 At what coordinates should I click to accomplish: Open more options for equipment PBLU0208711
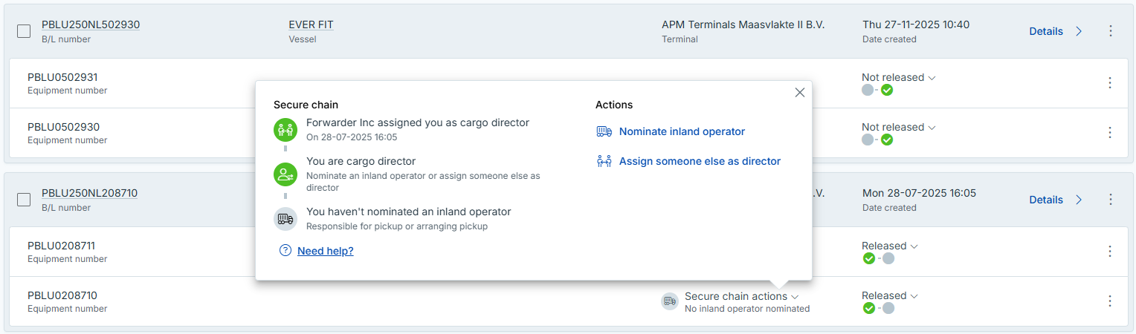[x=1110, y=252]
